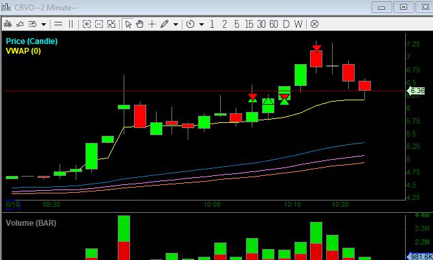The width and height of the screenshot is (433, 260).
Task: Click the fit-to-window zoom icon
Action: point(111,25)
